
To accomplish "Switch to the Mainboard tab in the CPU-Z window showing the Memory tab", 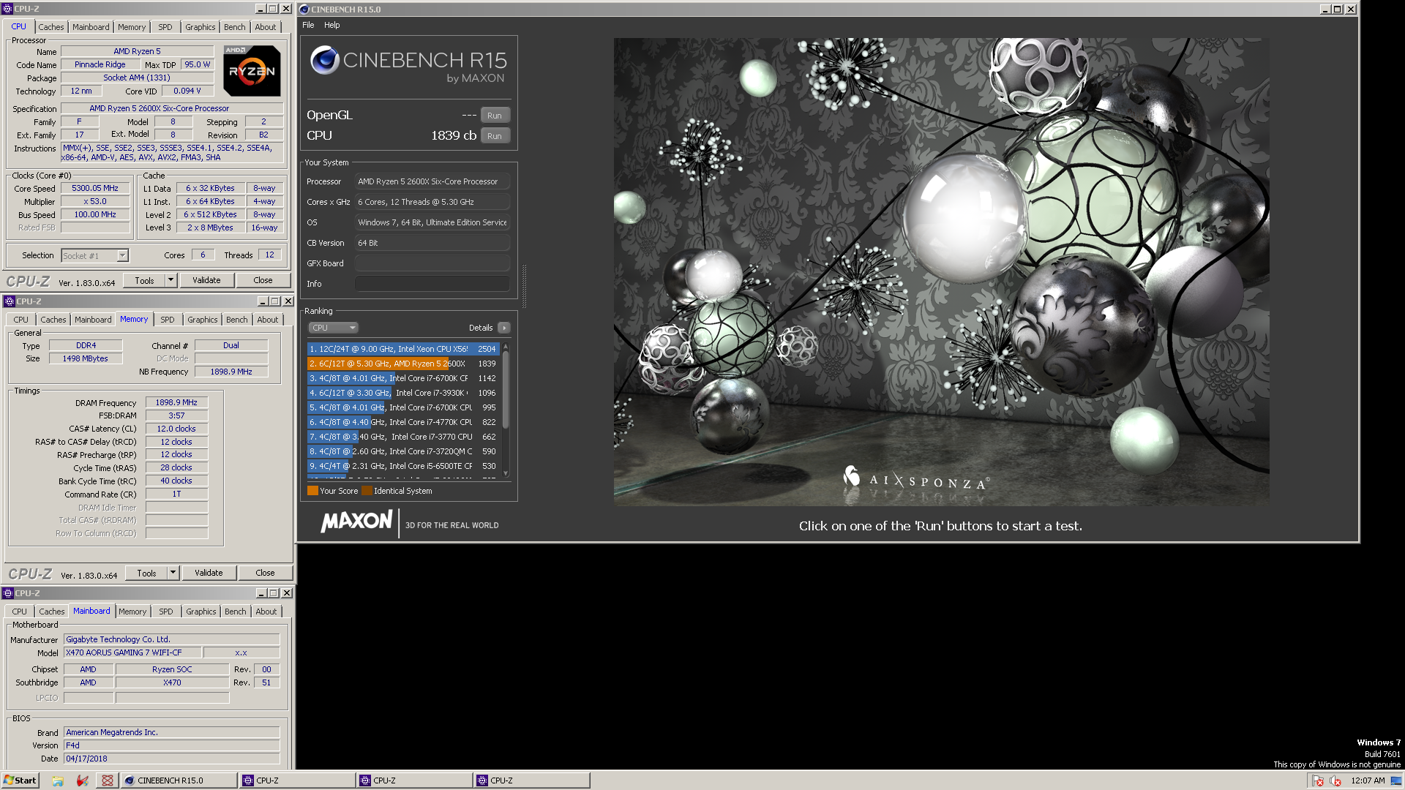I will pos(93,320).
